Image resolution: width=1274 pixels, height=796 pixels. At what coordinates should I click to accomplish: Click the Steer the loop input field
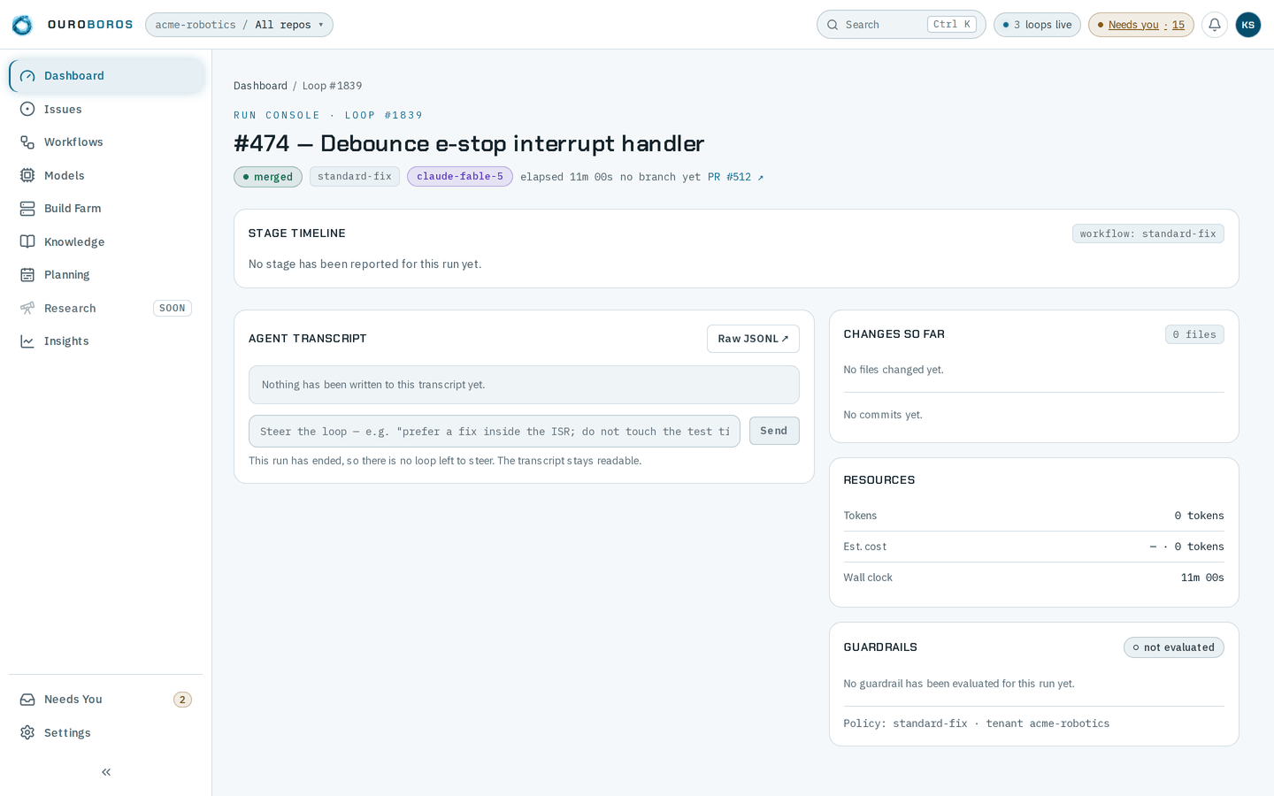pyautogui.click(x=495, y=432)
